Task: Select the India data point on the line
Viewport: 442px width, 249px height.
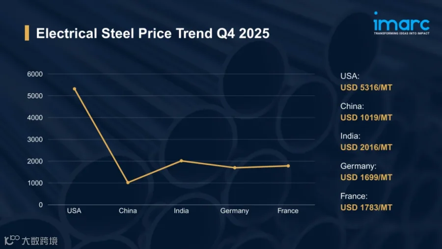Action: (181, 161)
